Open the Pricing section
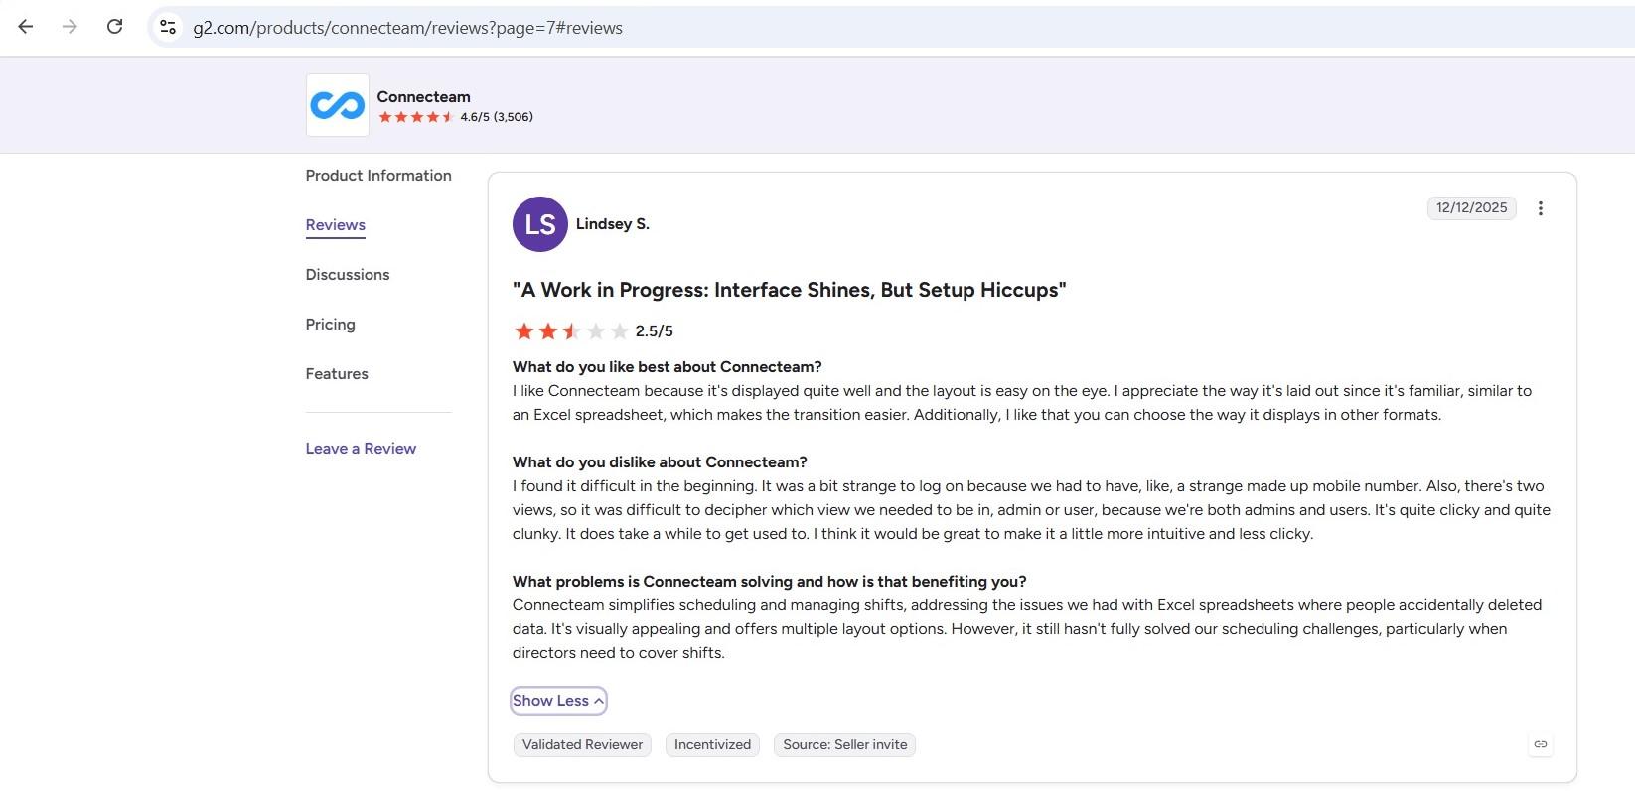This screenshot has height=791, width=1635. pyautogui.click(x=331, y=325)
